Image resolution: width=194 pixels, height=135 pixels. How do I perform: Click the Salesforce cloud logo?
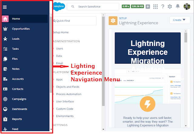(x=59, y=6)
